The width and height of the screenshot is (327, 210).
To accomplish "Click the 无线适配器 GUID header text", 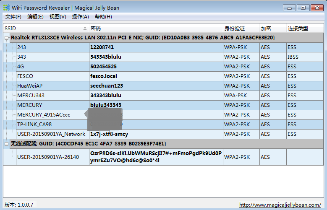I will (x=89, y=144).
